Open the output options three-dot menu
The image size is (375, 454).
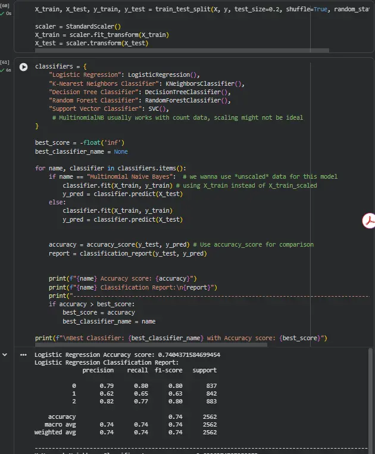click(x=23, y=355)
